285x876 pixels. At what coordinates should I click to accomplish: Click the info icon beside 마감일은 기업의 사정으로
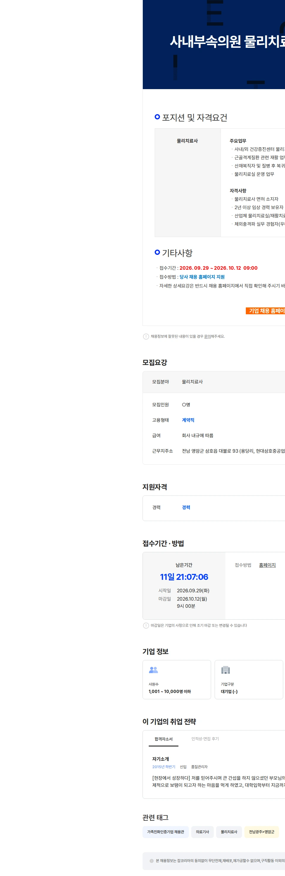(146, 625)
